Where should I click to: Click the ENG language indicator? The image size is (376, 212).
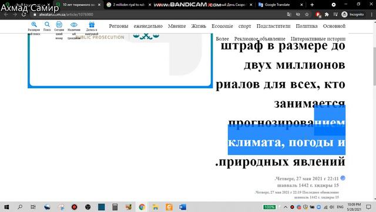340,207
